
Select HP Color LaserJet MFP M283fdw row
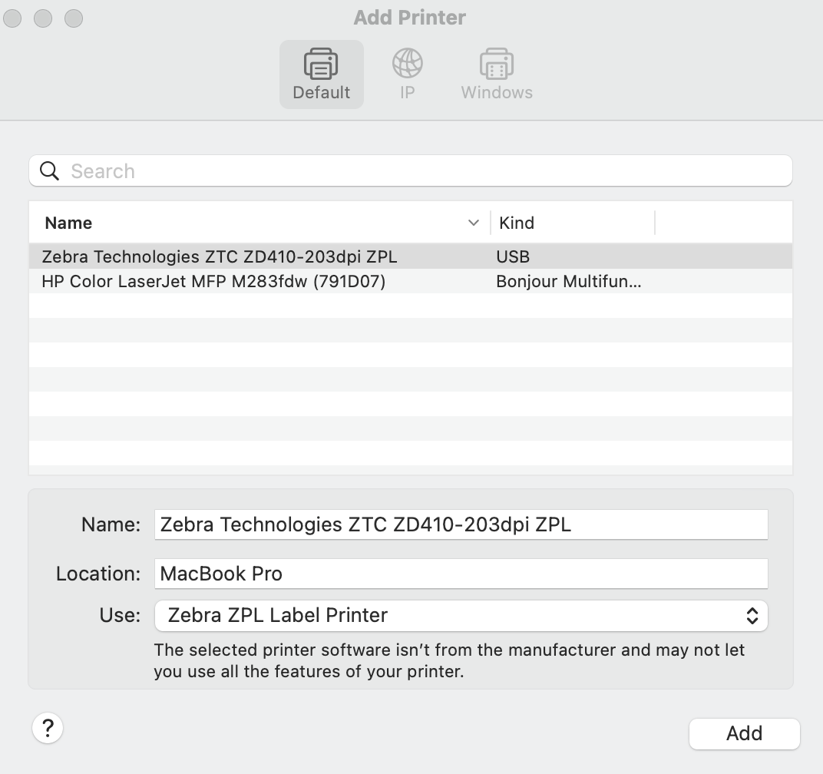pyautogui.click(x=411, y=282)
